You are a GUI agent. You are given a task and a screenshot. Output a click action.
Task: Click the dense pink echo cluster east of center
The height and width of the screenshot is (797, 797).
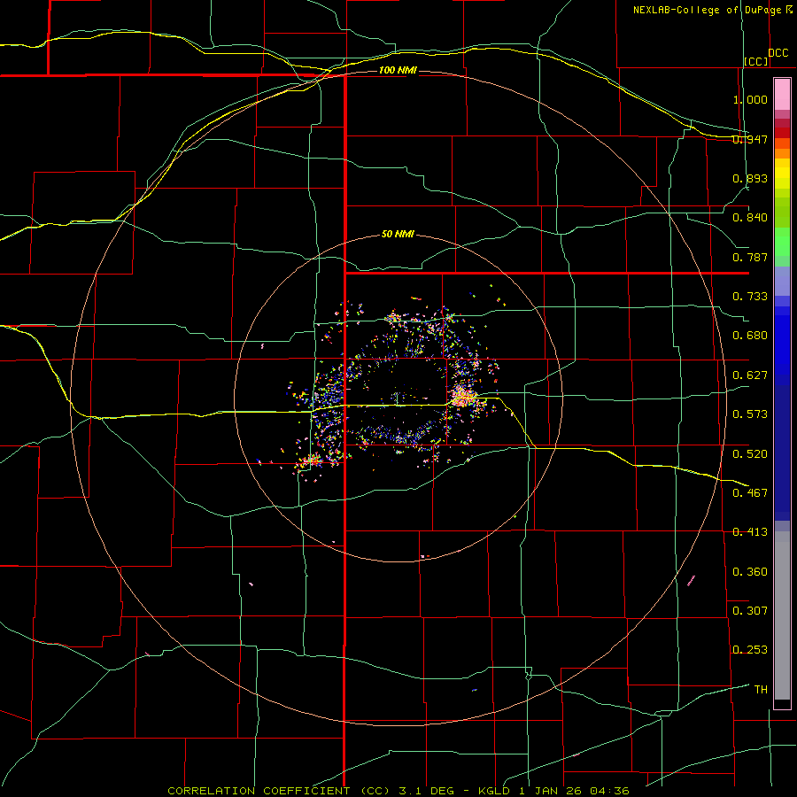(x=463, y=396)
